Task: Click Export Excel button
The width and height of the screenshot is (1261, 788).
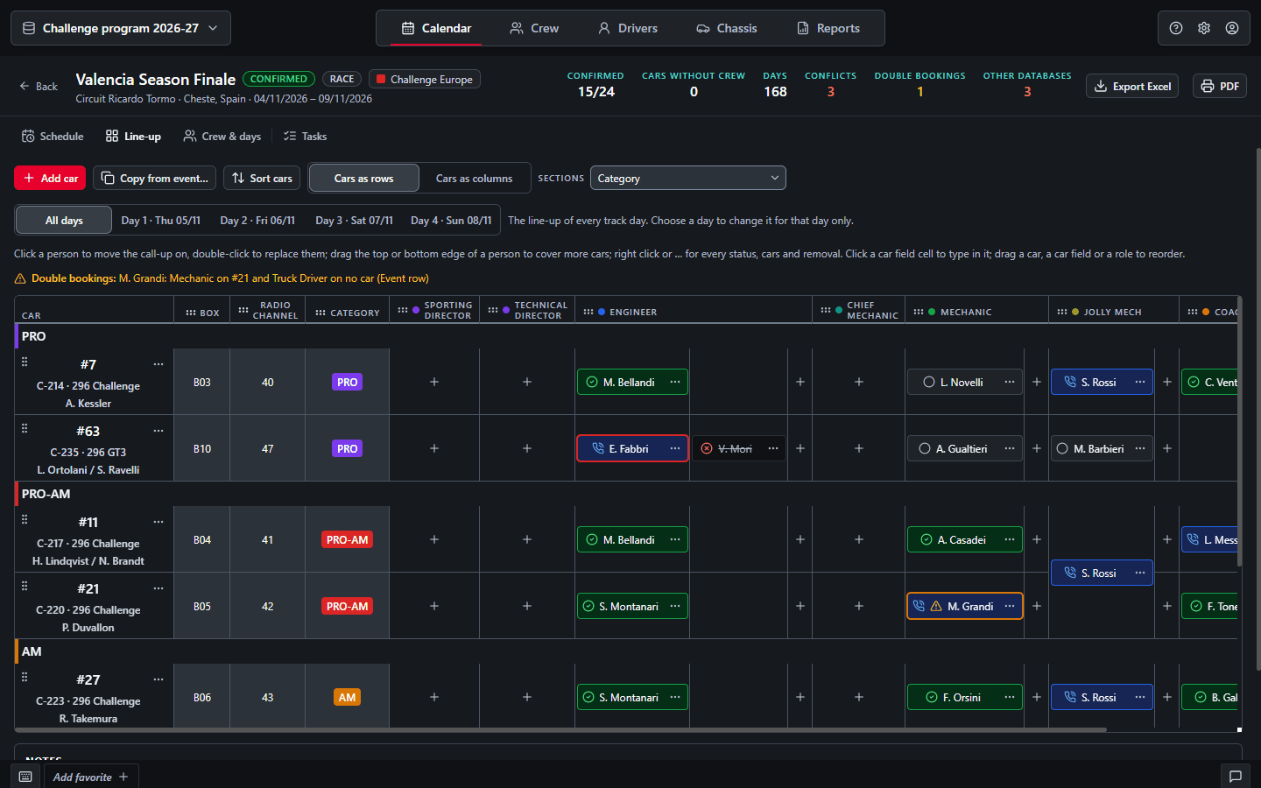Action: (1132, 86)
